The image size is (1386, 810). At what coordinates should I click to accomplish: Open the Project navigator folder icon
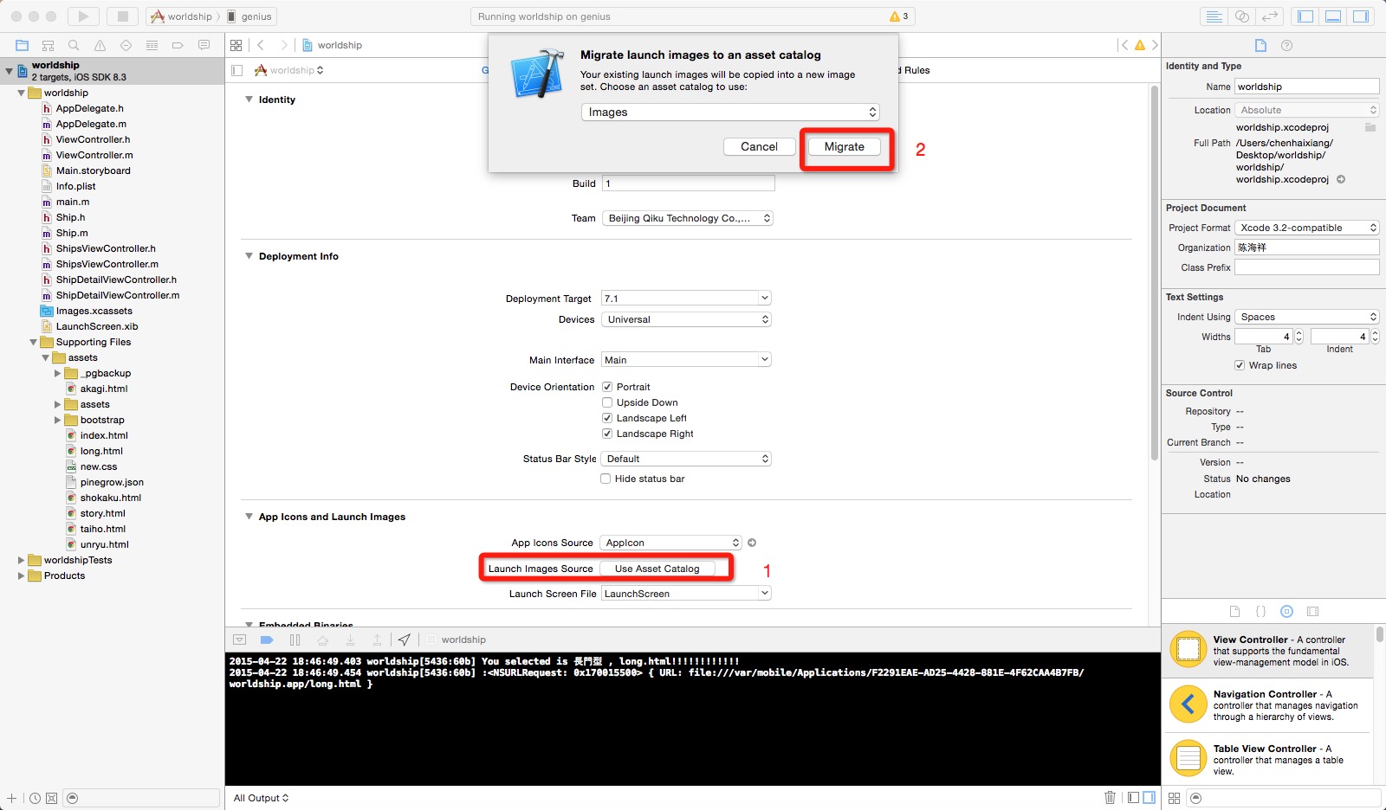coord(23,45)
